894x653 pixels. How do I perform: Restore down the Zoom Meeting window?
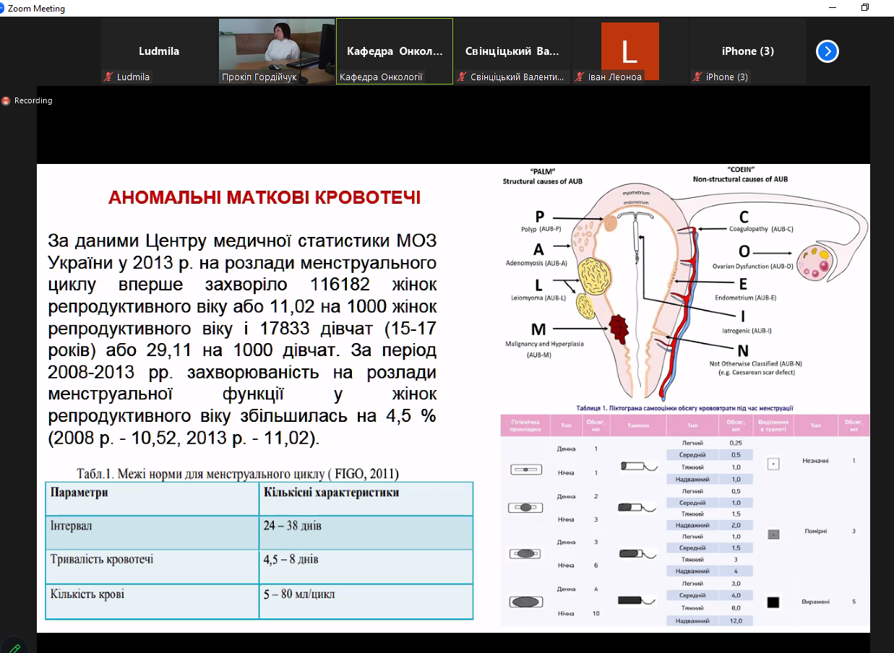[x=865, y=8]
